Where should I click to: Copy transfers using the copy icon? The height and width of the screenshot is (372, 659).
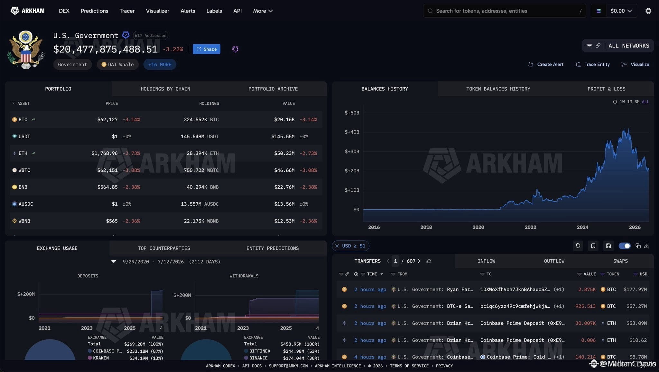638,246
